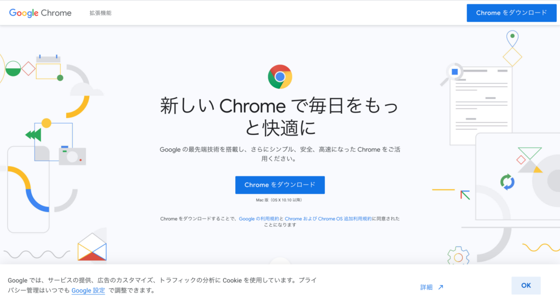Open the 拡張機能 menu item
The width and height of the screenshot is (560, 307).
coord(101,13)
